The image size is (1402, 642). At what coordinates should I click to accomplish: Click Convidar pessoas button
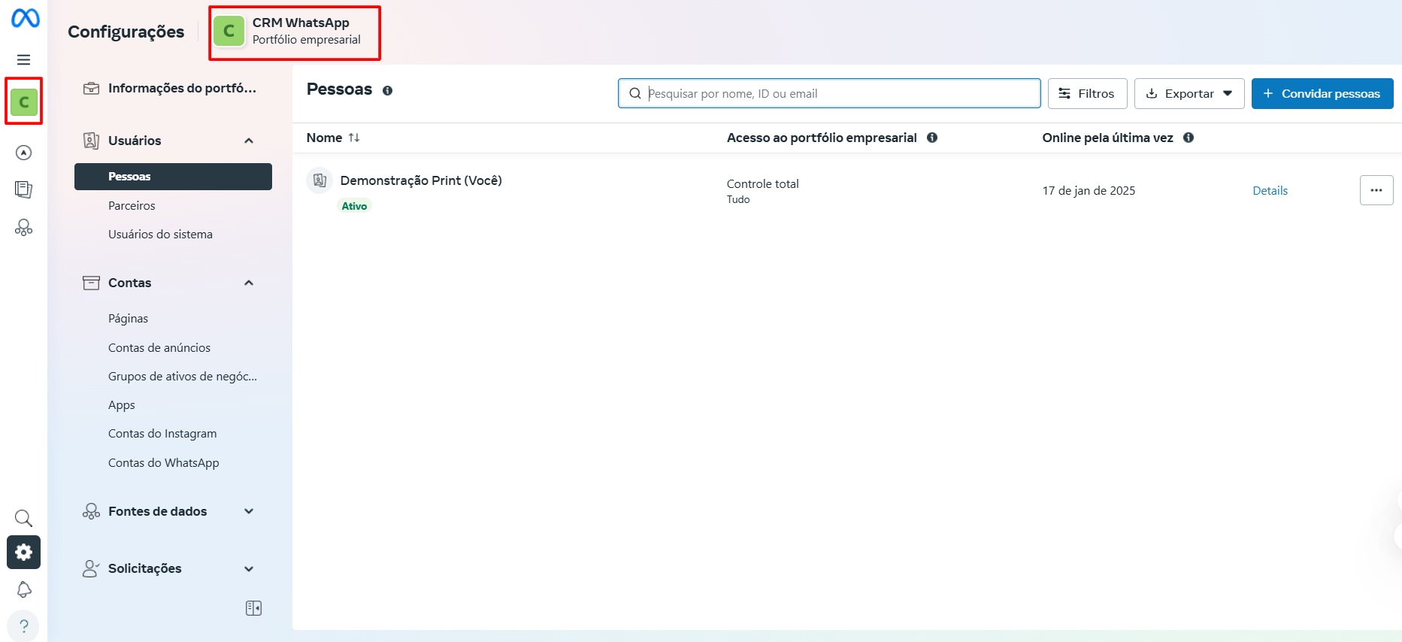pyautogui.click(x=1322, y=94)
